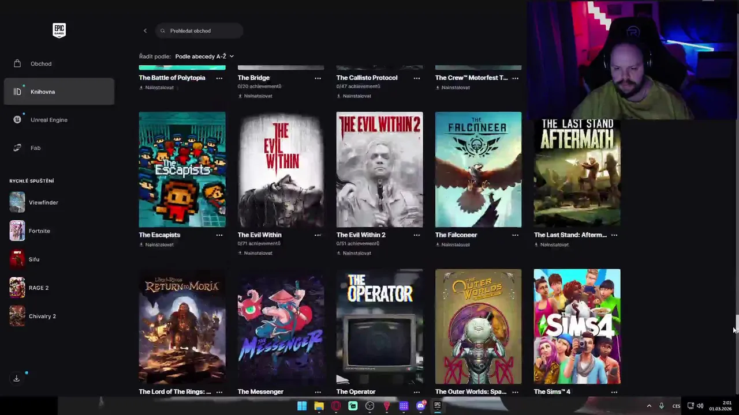This screenshot has width=739, height=415.
Task: Click the Epic Games logo
Action: pos(59,31)
